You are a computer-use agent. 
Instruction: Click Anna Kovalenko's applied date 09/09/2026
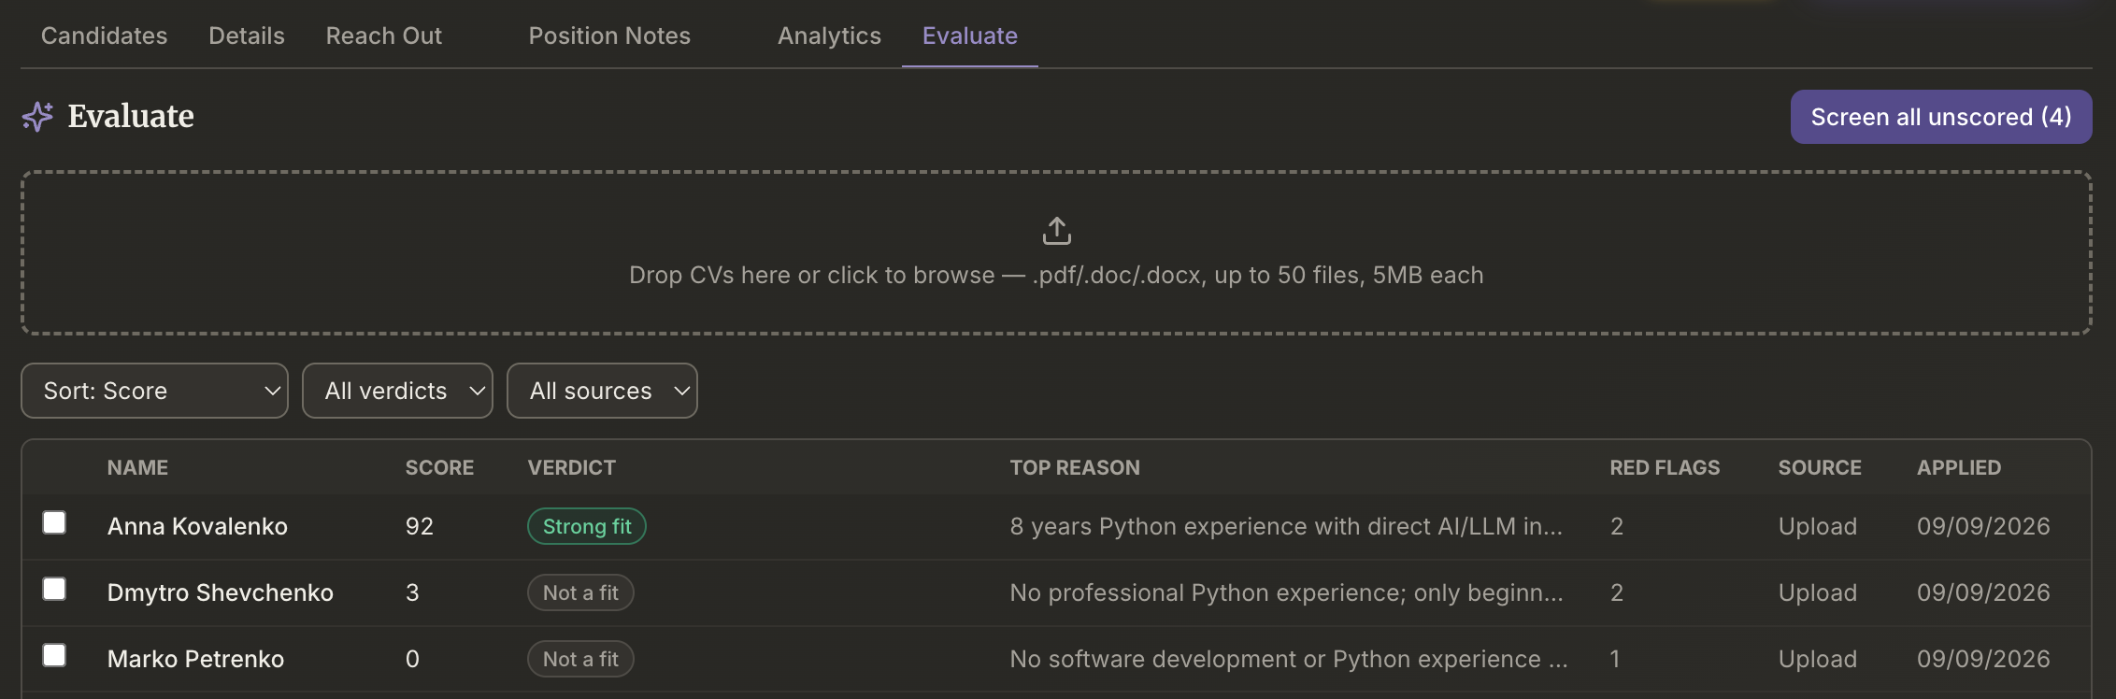(x=1983, y=526)
